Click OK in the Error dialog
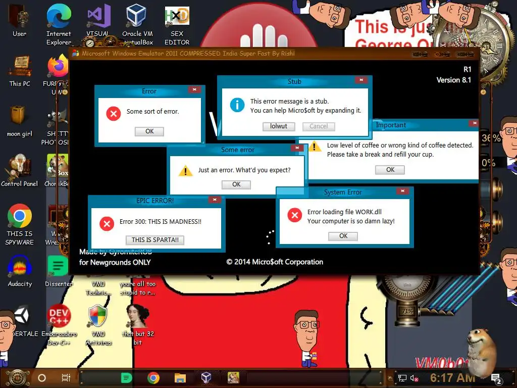This screenshot has width=517, height=388. point(149,131)
